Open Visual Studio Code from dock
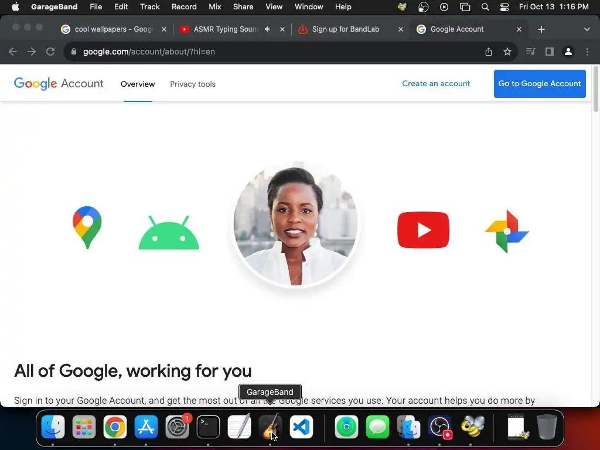 (301, 427)
